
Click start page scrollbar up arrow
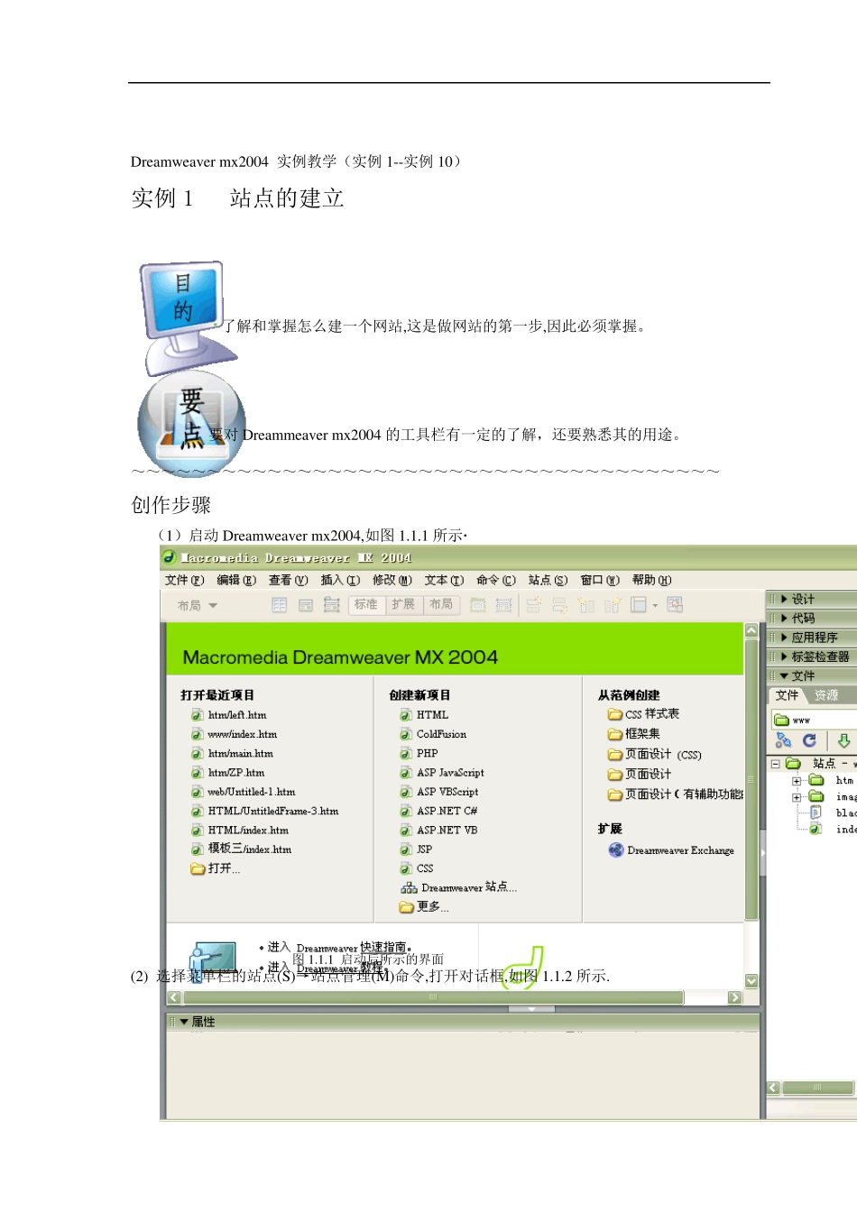pyautogui.click(x=751, y=631)
